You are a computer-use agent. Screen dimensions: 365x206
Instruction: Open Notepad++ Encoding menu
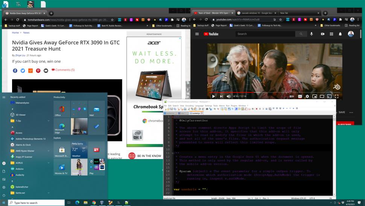[x=189, y=106]
